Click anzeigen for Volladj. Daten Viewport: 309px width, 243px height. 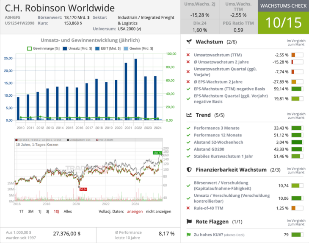pyautogui.click(x=135, y=211)
